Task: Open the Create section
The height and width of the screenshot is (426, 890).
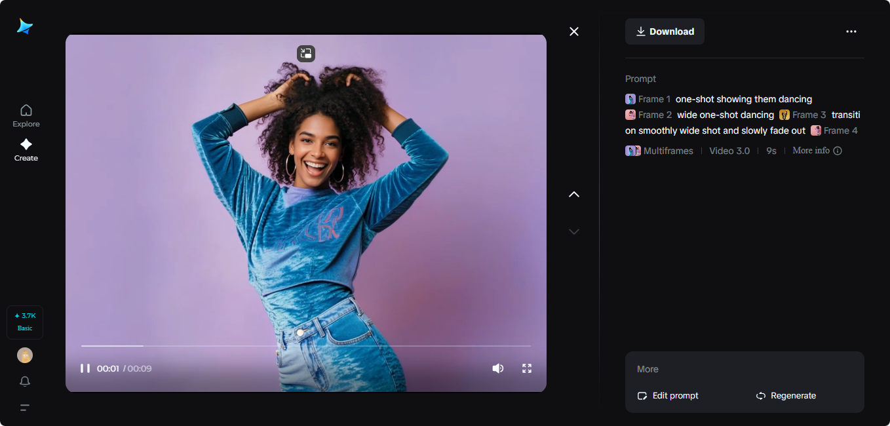Action: 26,149
